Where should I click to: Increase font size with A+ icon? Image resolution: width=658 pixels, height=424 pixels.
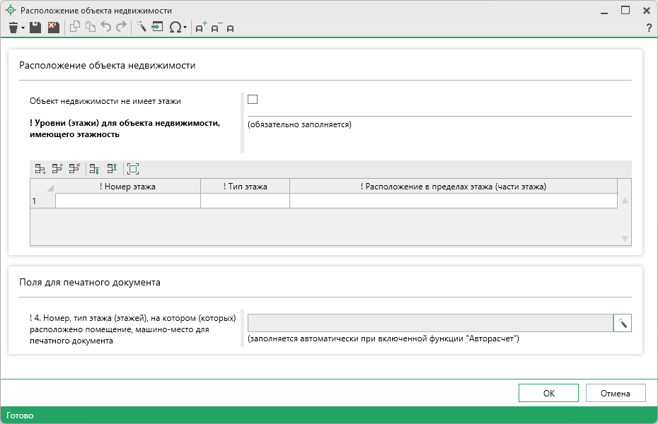click(x=200, y=28)
